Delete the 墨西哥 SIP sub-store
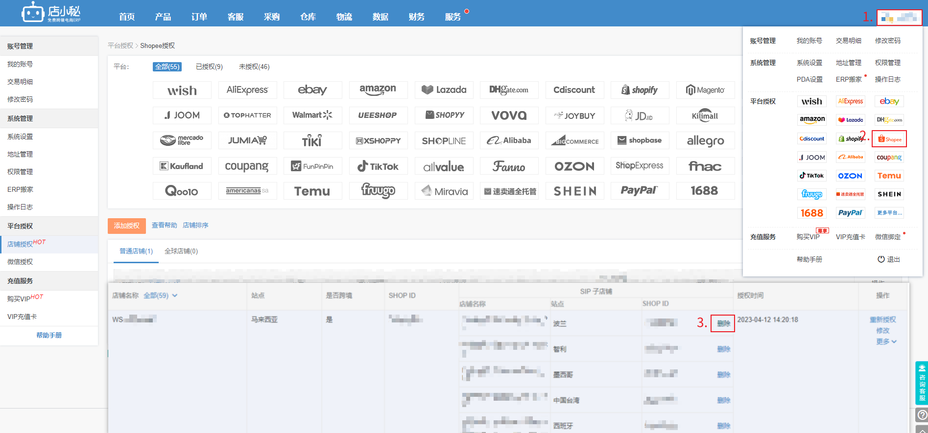The width and height of the screenshot is (928, 433). click(723, 374)
